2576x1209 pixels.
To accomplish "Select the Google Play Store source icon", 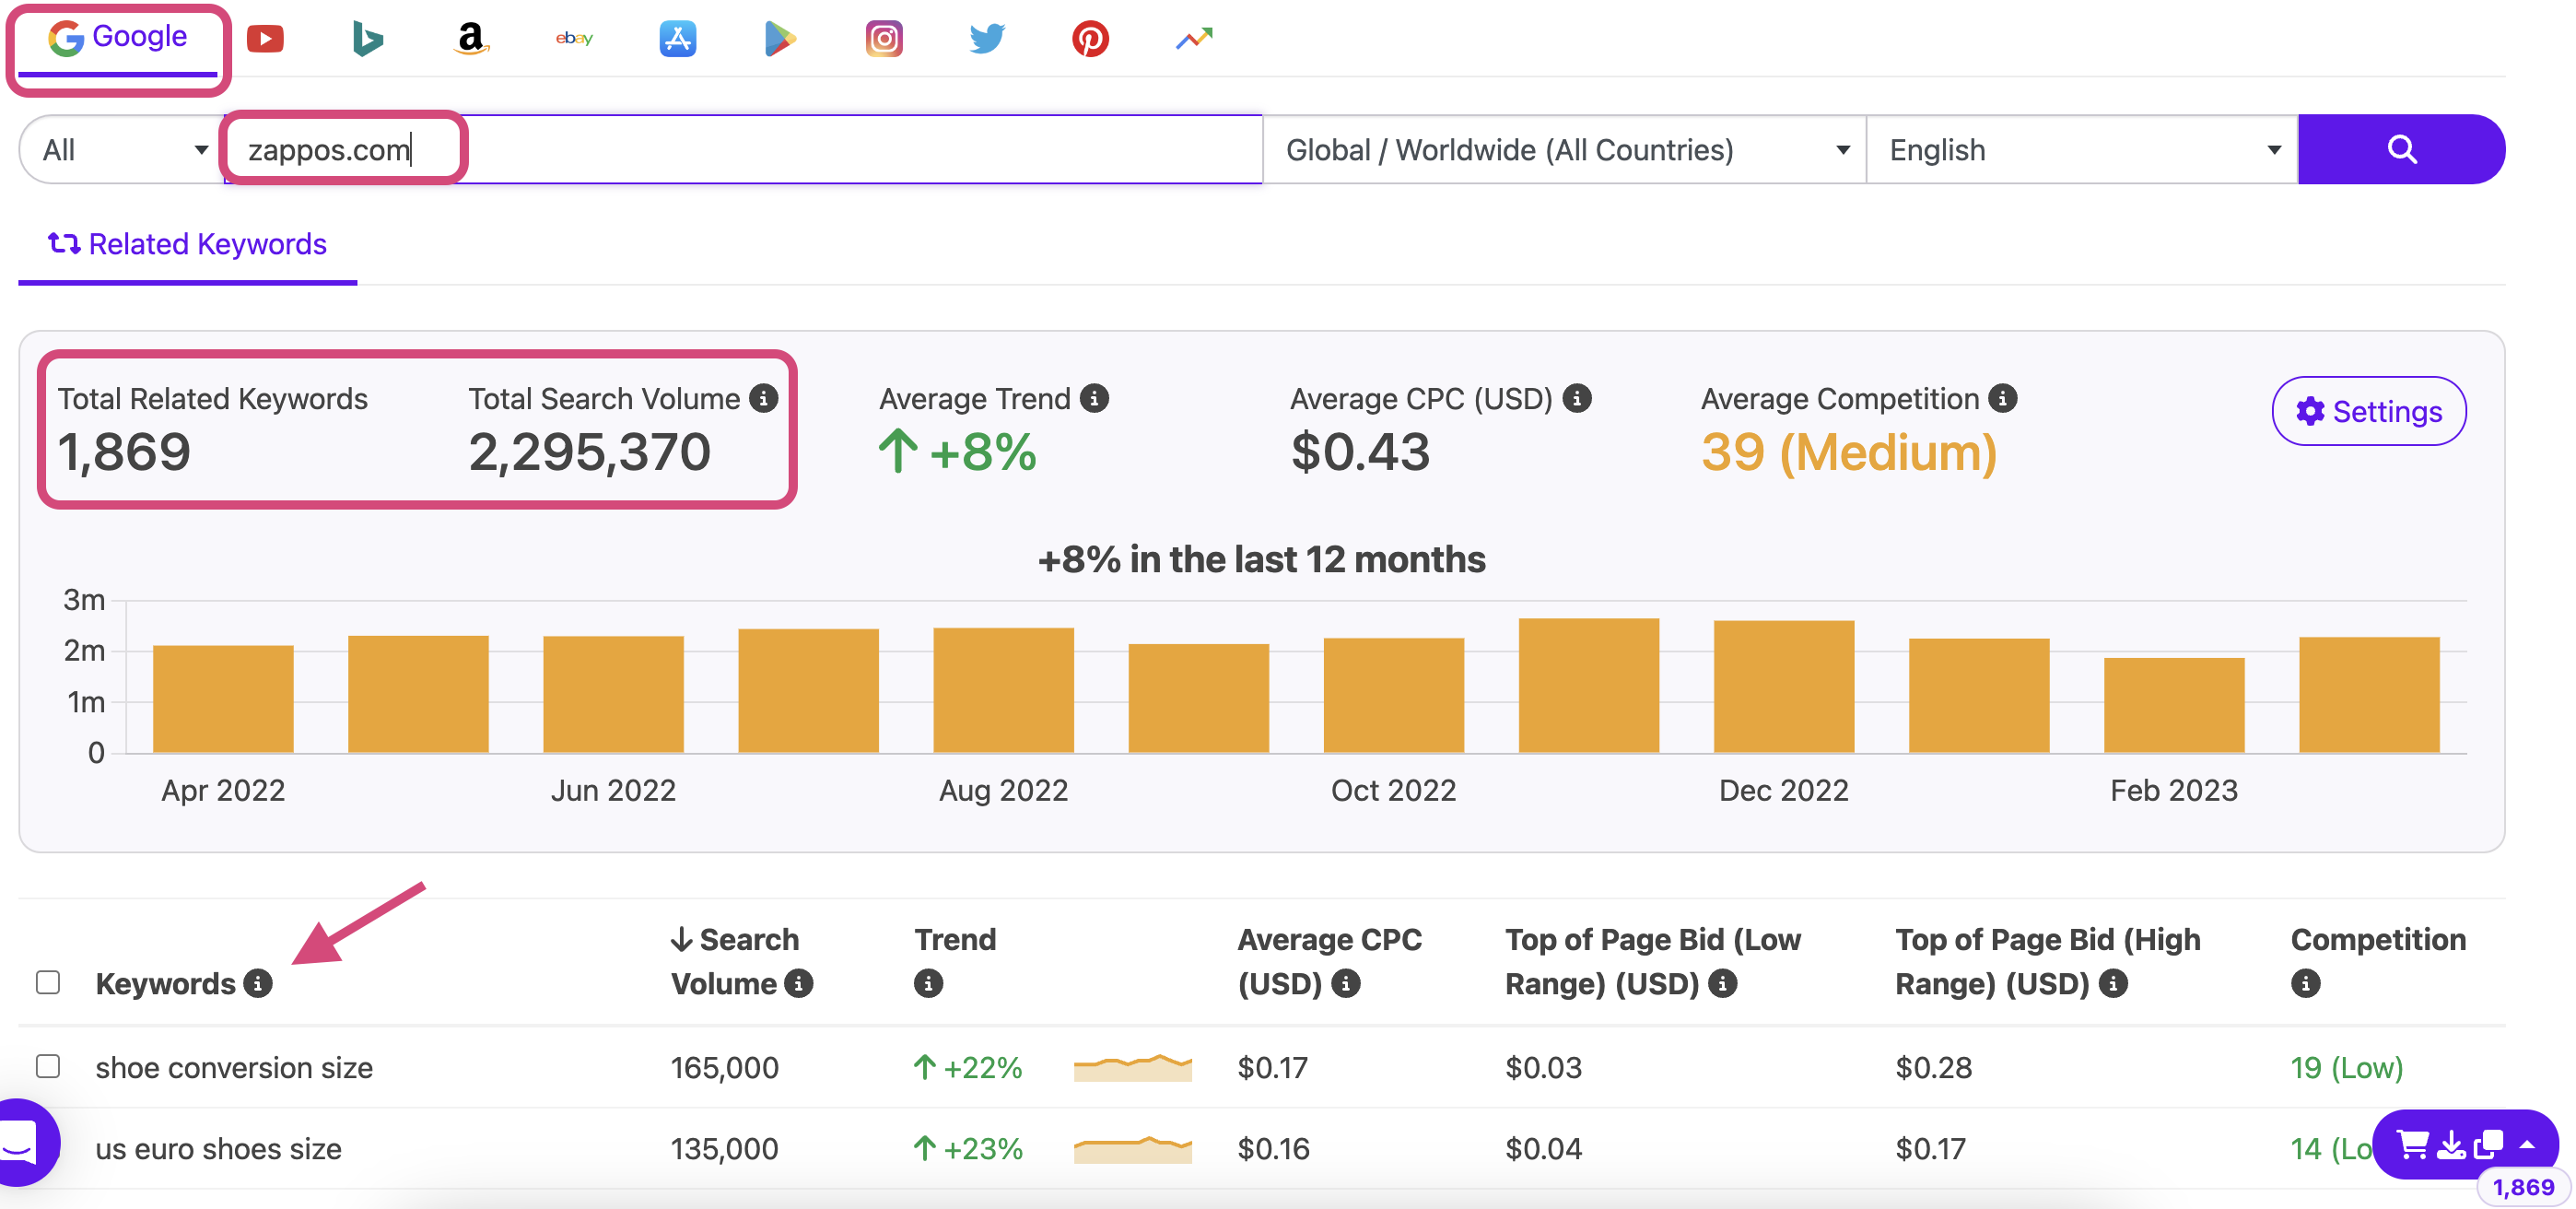I will tap(780, 39).
